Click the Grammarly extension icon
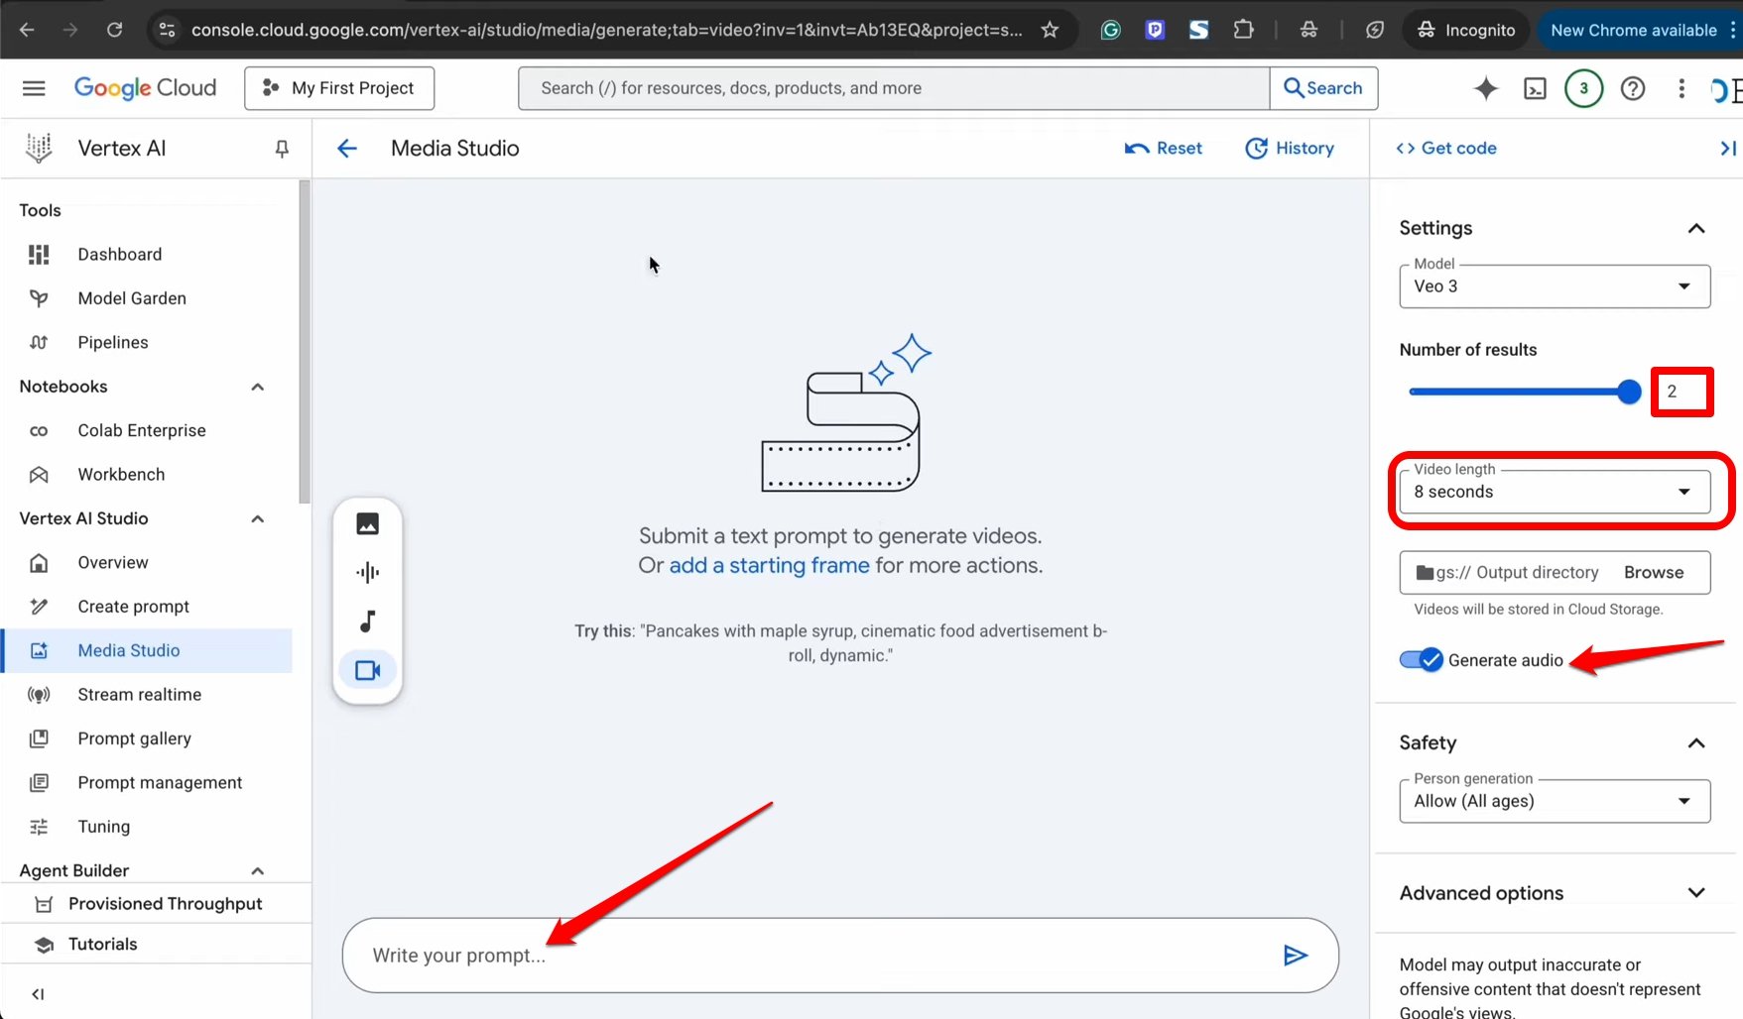This screenshot has height=1019, width=1743. pos(1110,30)
